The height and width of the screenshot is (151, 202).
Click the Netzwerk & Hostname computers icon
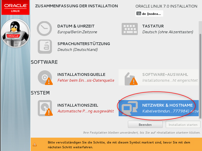point(130,108)
